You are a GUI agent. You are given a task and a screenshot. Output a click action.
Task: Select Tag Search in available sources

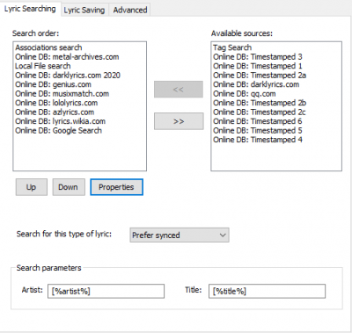click(232, 47)
